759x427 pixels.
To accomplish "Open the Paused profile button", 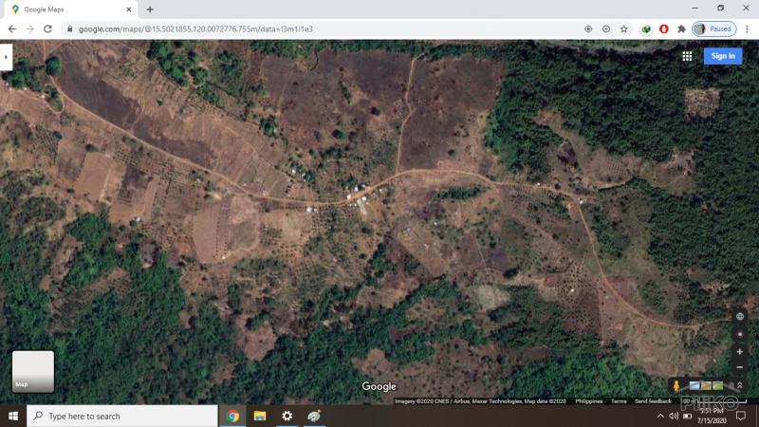I will [x=714, y=29].
